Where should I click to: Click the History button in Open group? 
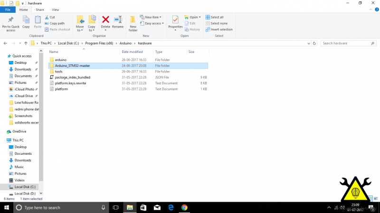pyautogui.click(x=192, y=29)
